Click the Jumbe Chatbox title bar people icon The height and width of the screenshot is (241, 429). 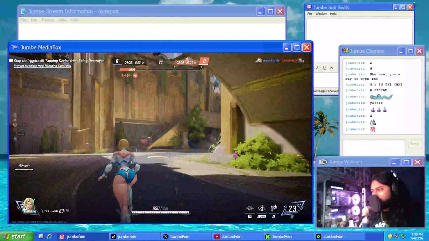[x=345, y=51]
